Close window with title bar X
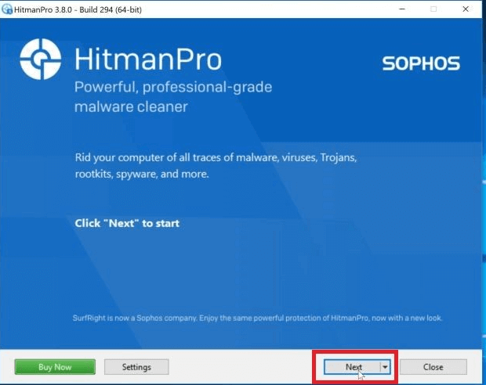Viewport: 486px width, 385px height. coord(466,9)
